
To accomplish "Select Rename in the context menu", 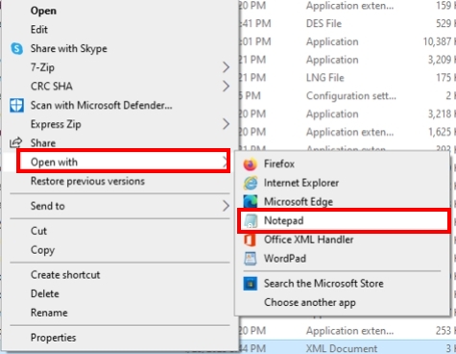I will (49, 313).
